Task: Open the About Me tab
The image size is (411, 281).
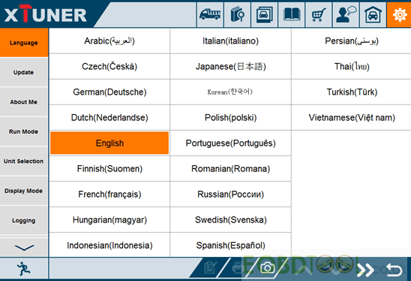Action: click(24, 102)
